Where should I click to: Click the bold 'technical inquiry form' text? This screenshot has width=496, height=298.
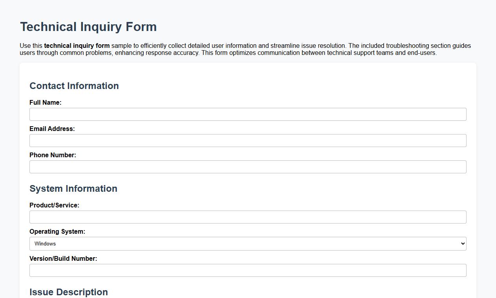77,45
